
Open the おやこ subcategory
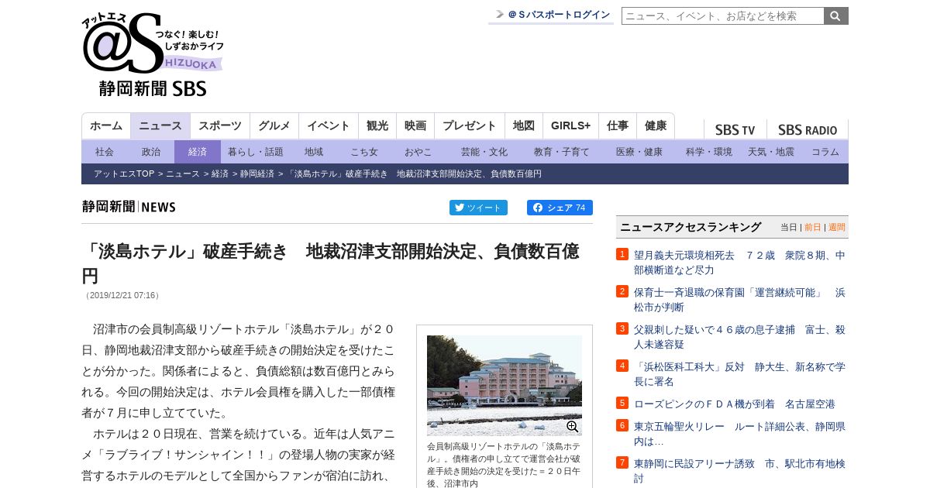pos(418,152)
